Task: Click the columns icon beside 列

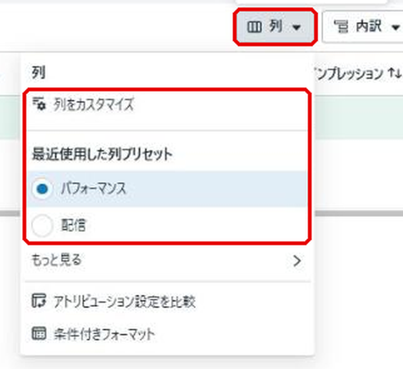Action: point(254,27)
